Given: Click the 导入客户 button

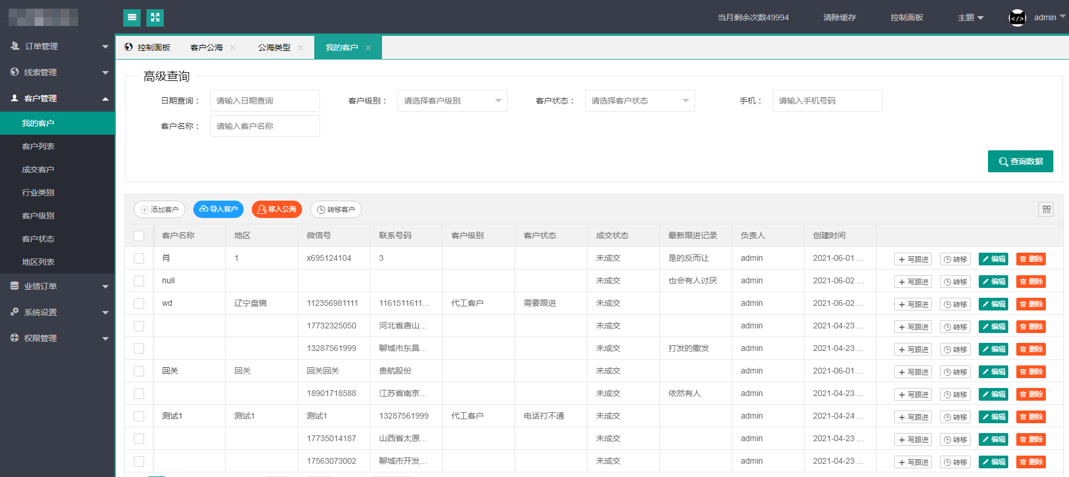Looking at the screenshot, I should pyautogui.click(x=218, y=209).
